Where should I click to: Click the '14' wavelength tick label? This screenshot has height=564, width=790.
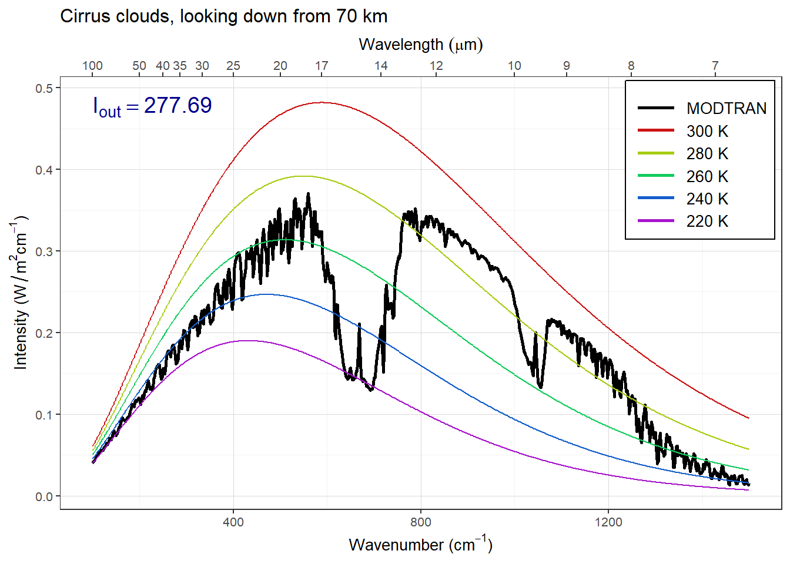pos(381,66)
